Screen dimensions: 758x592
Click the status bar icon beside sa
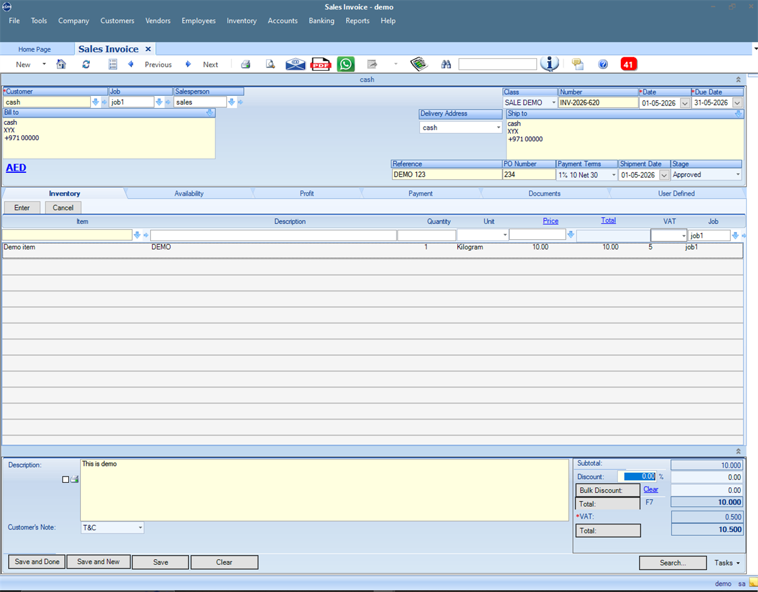[x=753, y=584]
